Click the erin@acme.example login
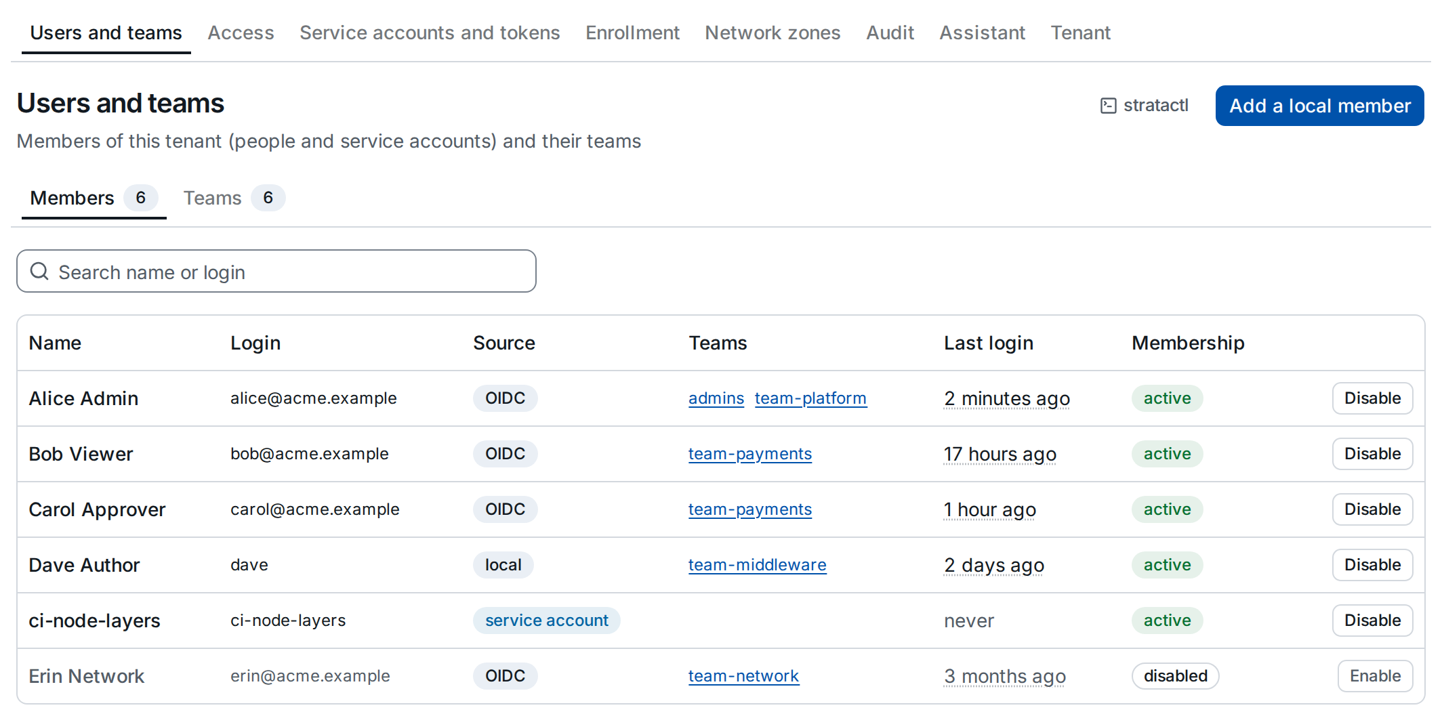This screenshot has width=1442, height=714. click(x=310, y=676)
